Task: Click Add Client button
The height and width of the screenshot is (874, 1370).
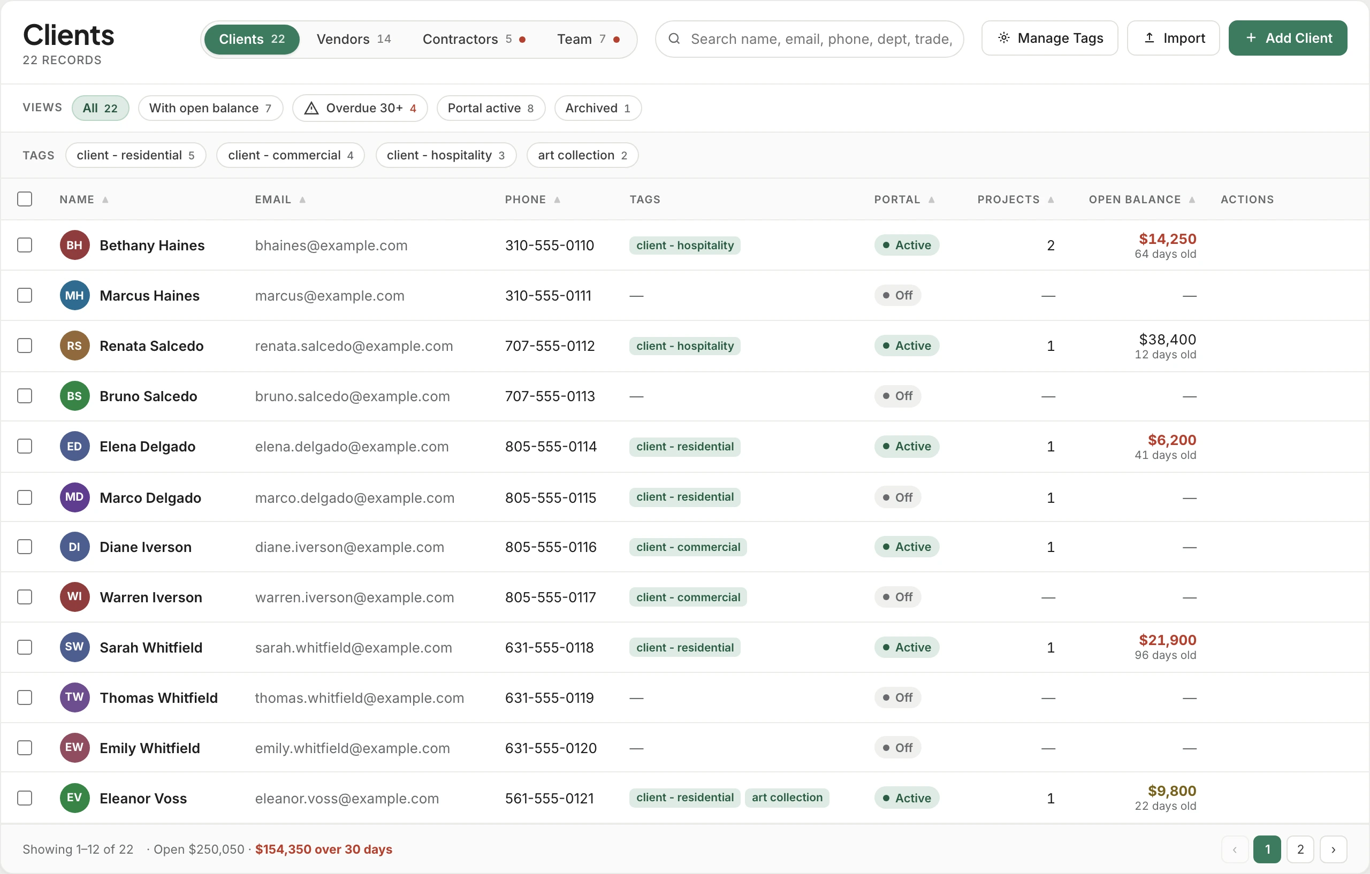Action: (x=1288, y=38)
